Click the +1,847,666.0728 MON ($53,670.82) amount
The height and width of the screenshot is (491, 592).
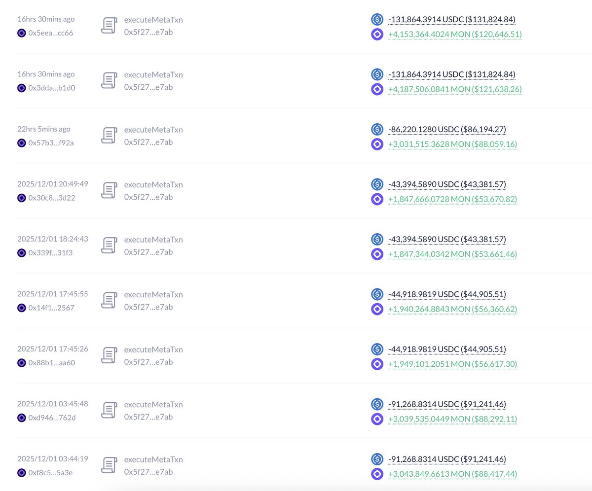452,200
